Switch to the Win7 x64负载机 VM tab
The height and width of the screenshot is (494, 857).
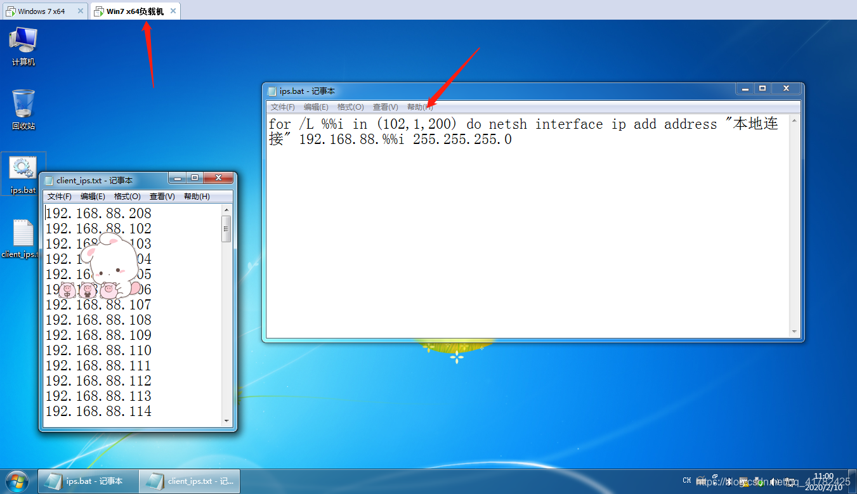pos(135,11)
